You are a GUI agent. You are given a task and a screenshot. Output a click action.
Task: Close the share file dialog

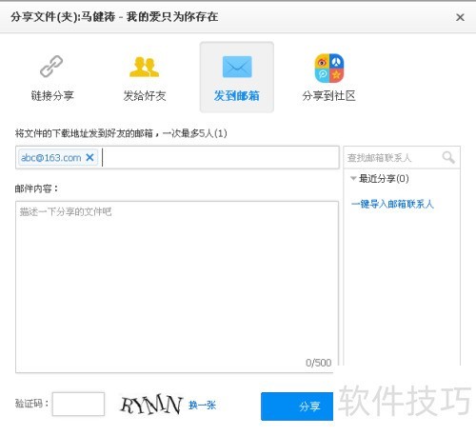tap(460, 17)
